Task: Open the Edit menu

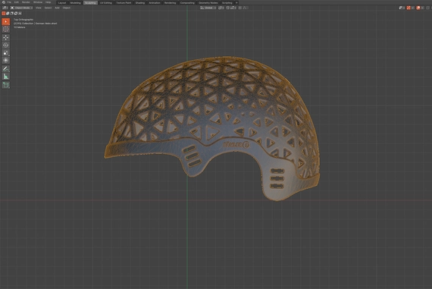Action: tap(17, 2)
